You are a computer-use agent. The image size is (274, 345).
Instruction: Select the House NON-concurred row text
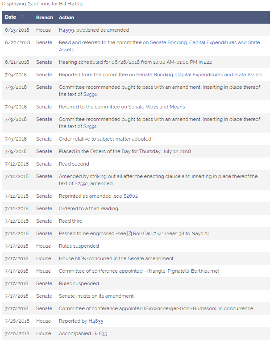pos(116,259)
